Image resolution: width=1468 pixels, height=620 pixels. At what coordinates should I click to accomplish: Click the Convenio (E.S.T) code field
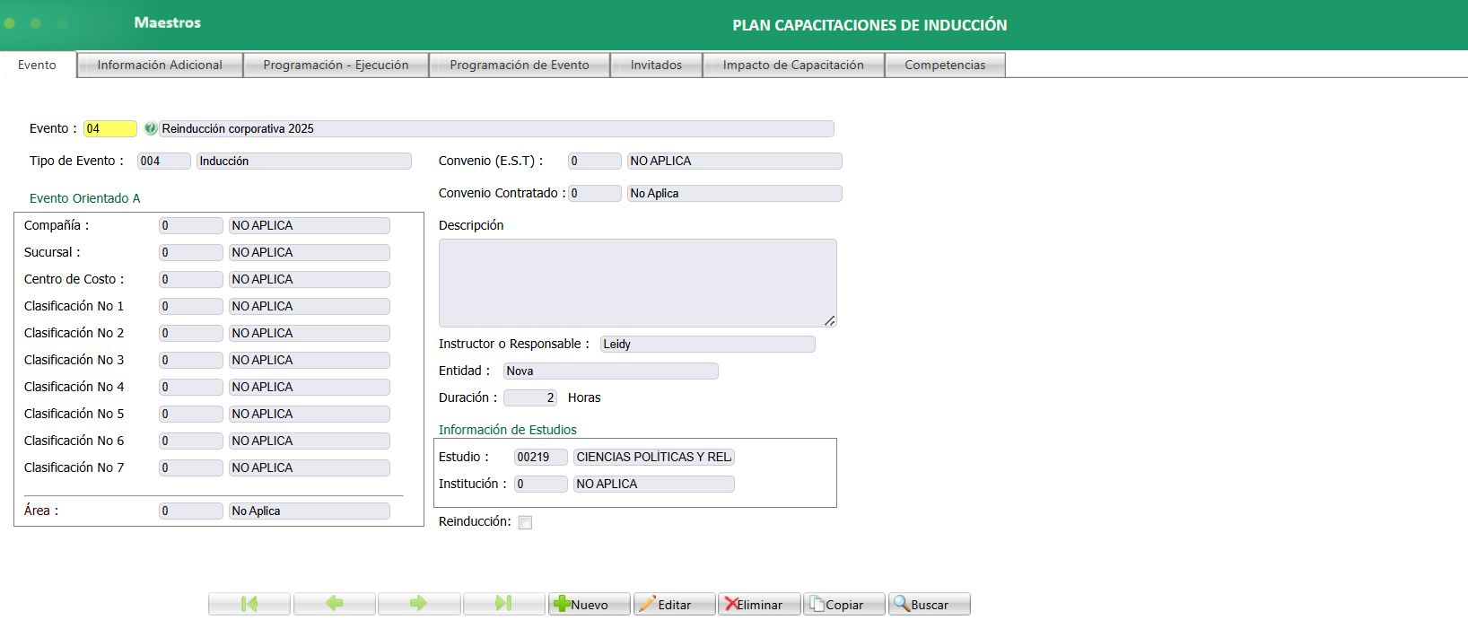click(x=595, y=161)
